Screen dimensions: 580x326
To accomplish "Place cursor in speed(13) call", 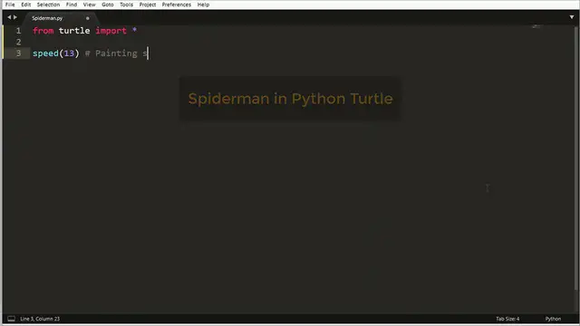I will 56,53.
